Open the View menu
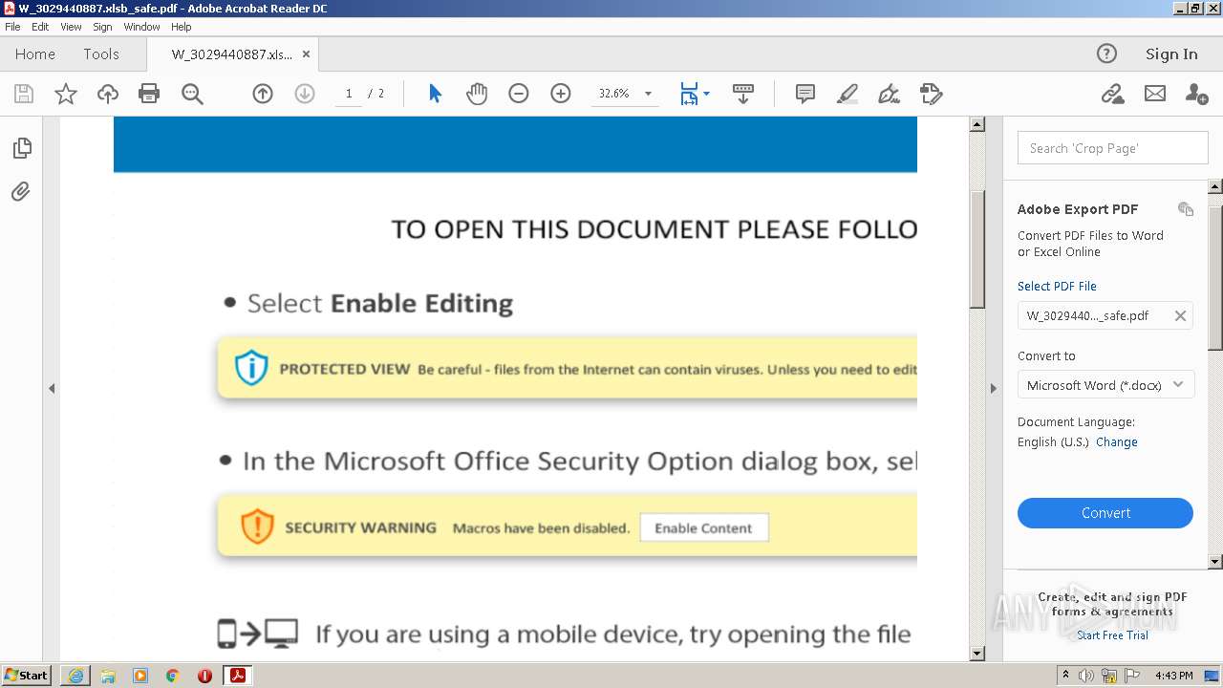1223x688 pixels. [72, 27]
